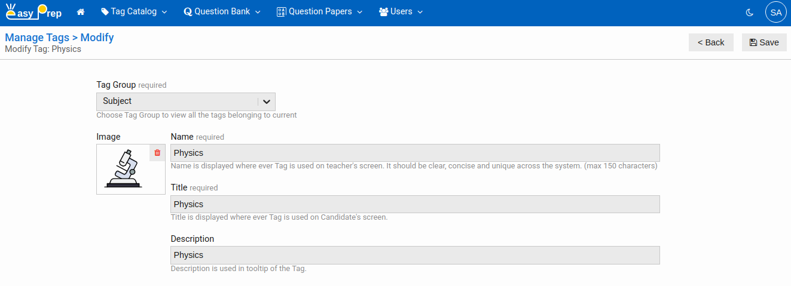Viewport: 791px width, 286px height.
Task: Toggle dark mode moon icon
Action: tap(750, 12)
